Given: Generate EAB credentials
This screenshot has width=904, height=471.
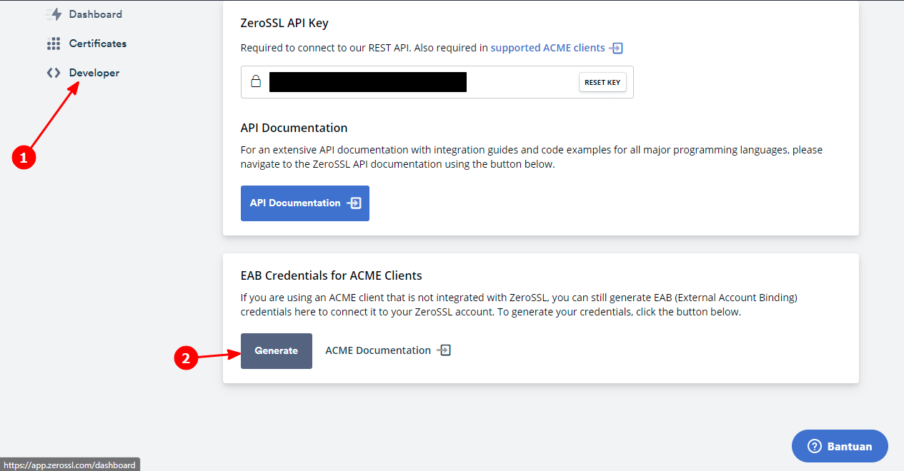Looking at the screenshot, I should point(277,351).
